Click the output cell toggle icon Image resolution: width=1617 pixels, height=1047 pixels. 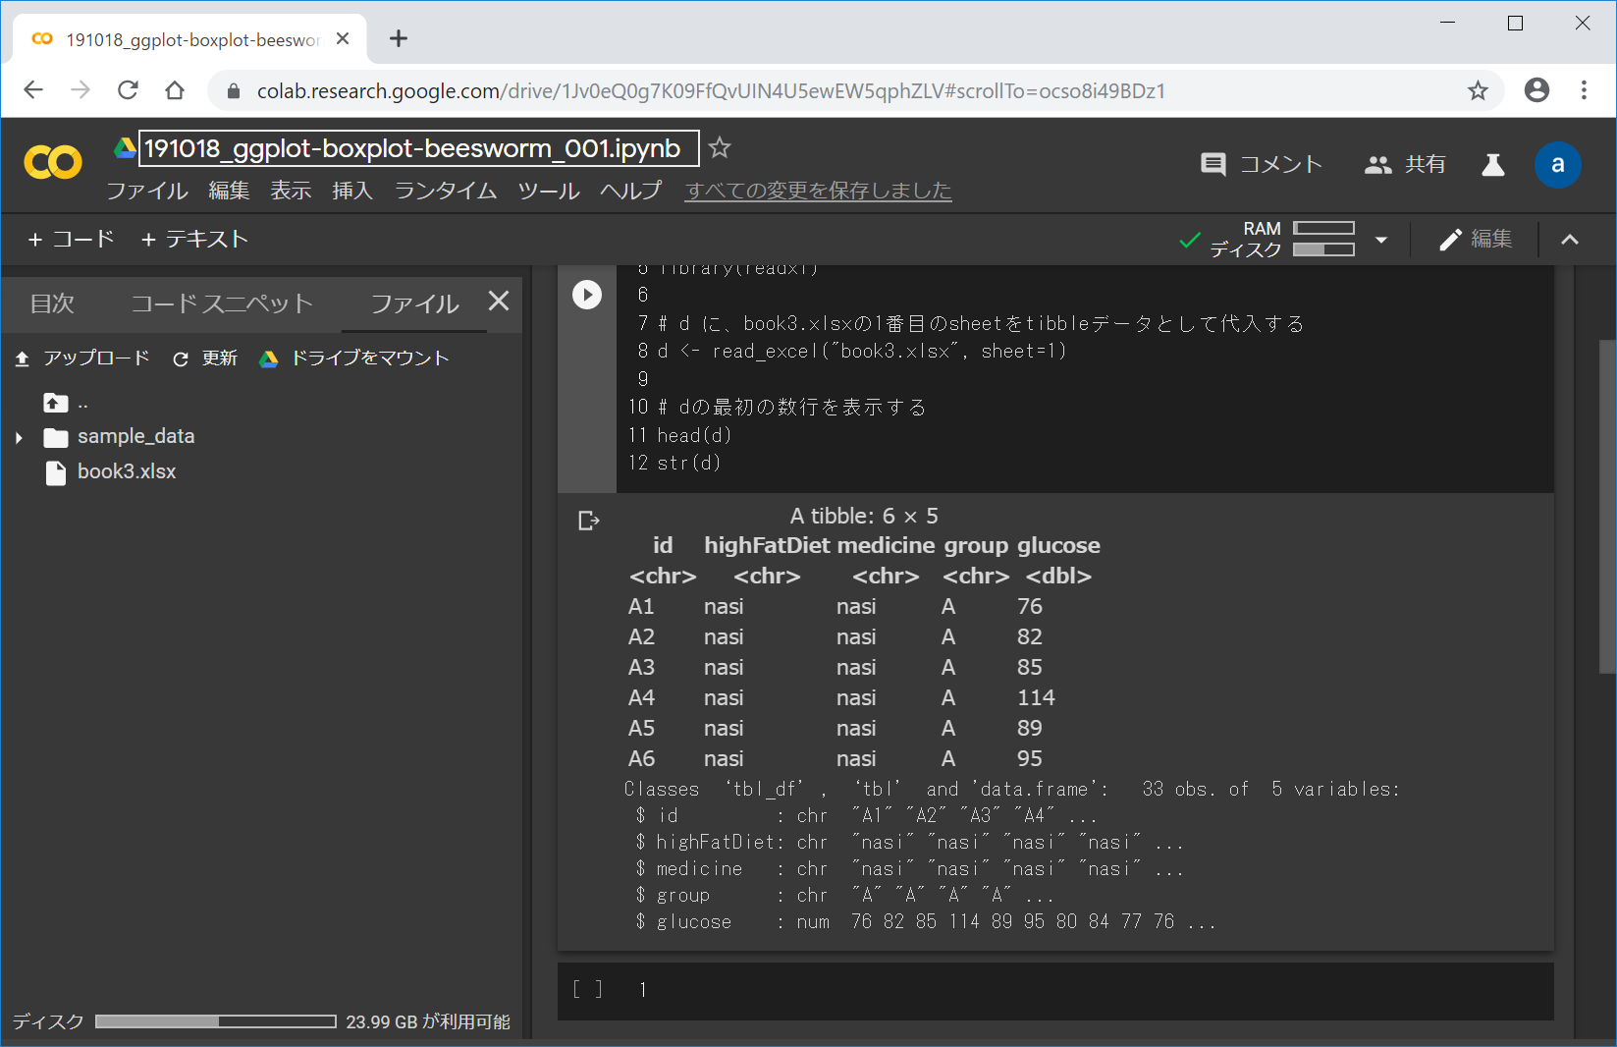pos(588,521)
